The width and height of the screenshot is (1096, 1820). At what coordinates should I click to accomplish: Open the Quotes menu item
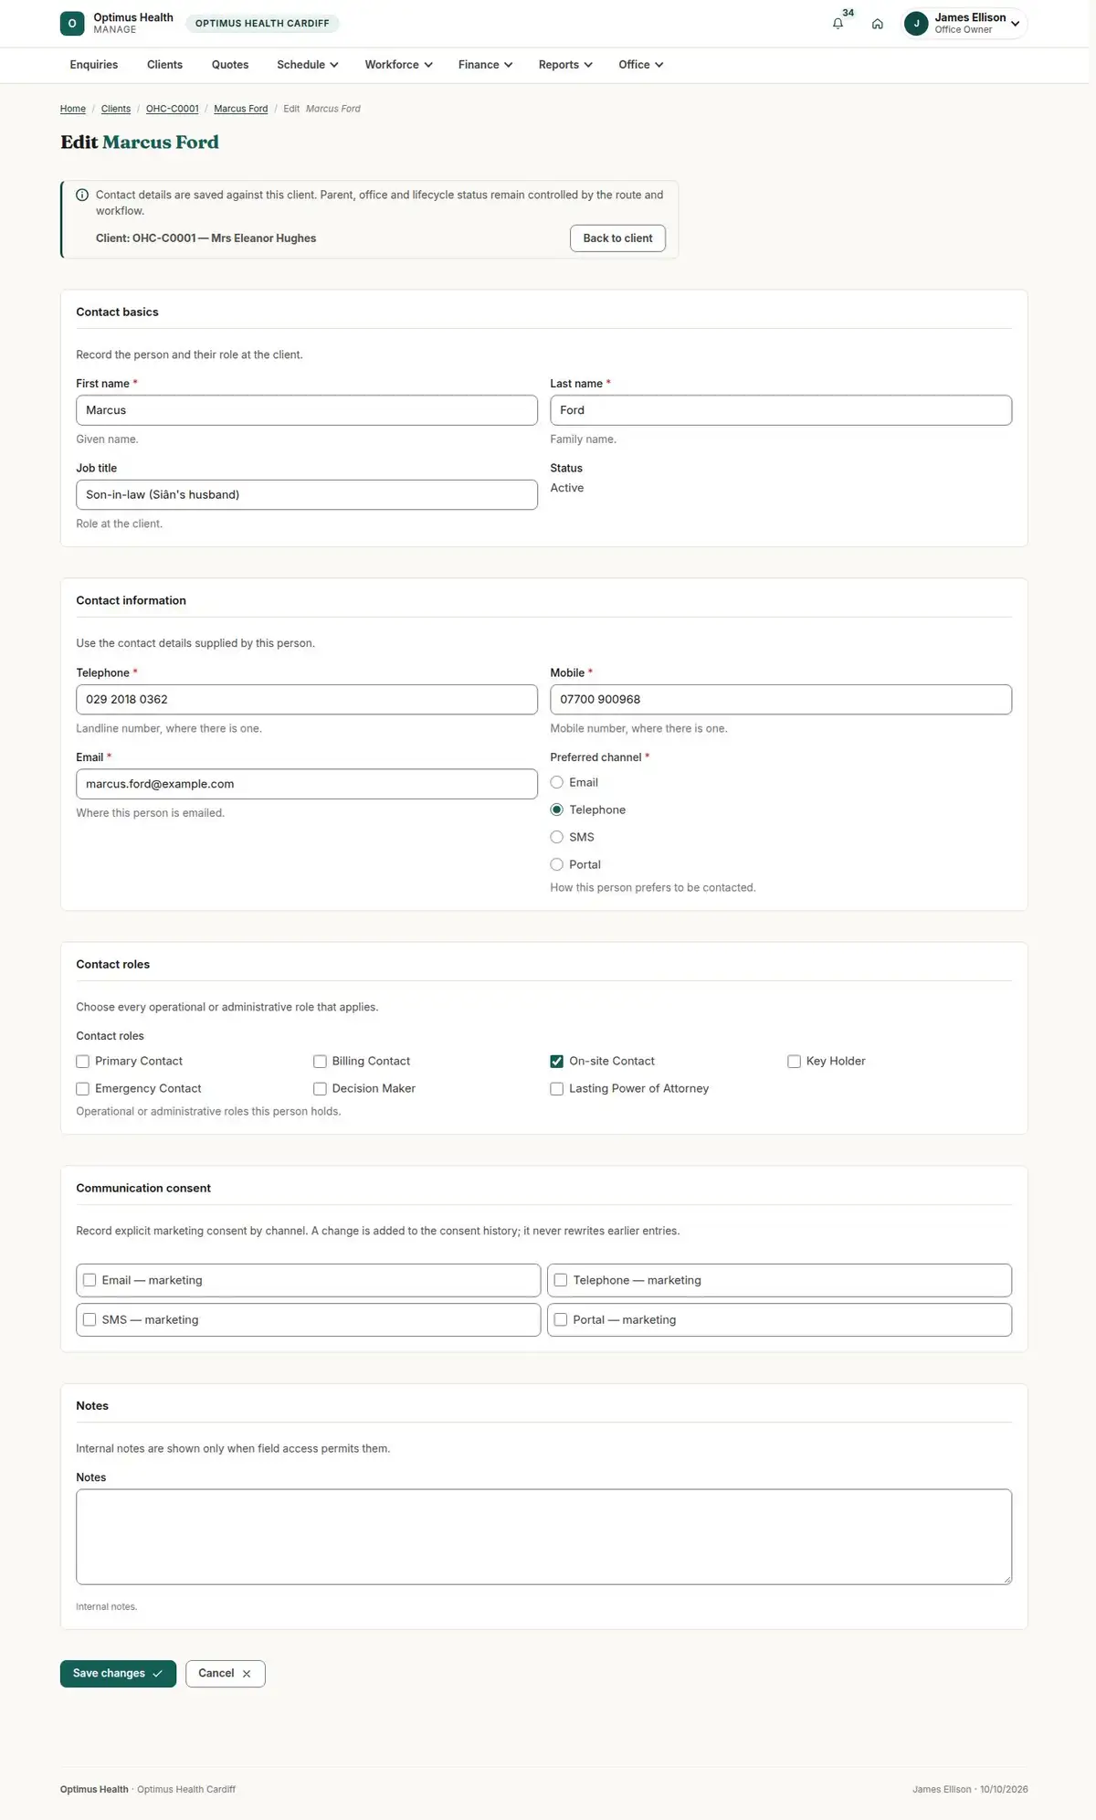pos(230,65)
